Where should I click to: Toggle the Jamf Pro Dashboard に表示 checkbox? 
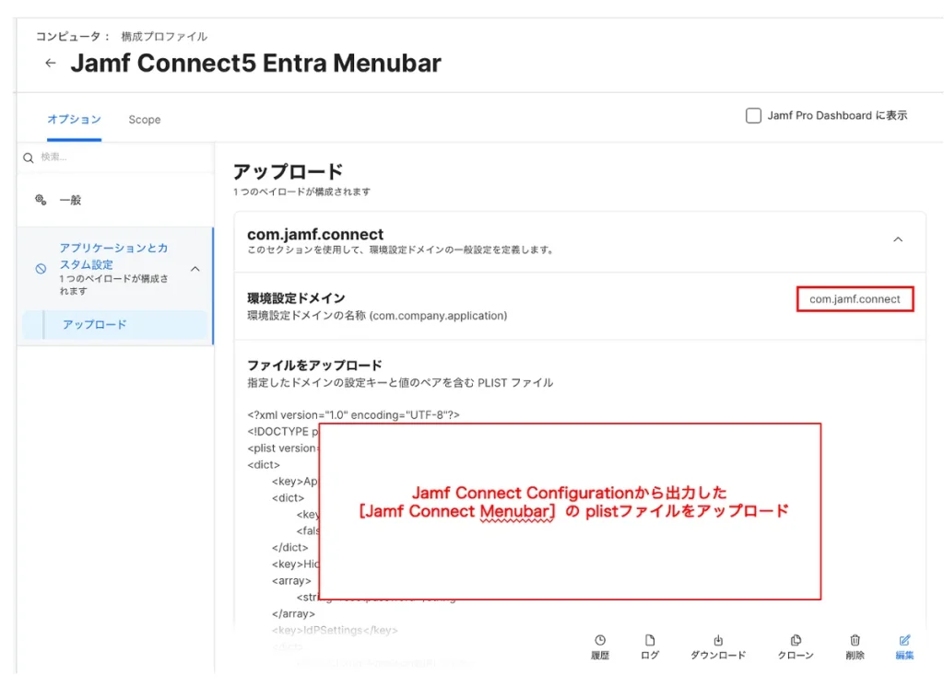pos(753,116)
